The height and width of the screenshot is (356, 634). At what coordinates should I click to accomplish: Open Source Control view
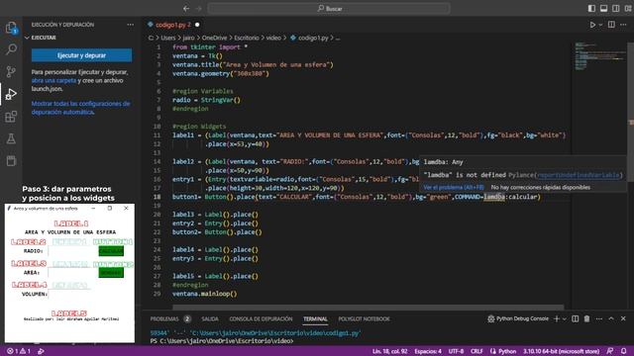pyautogui.click(x=11, y=71)
